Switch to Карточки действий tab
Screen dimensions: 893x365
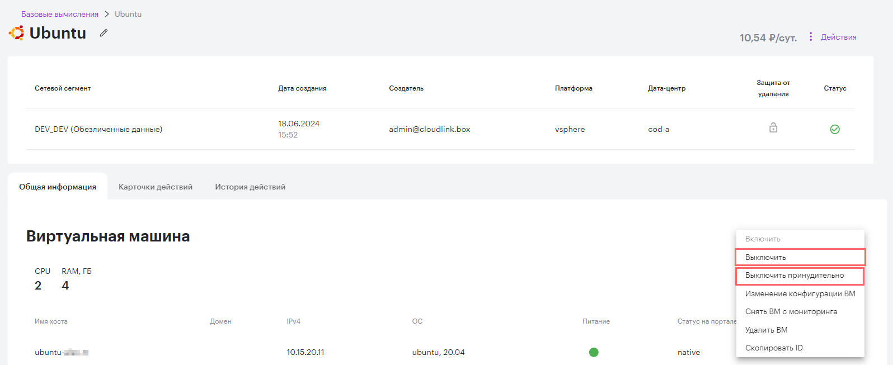pos(156,187)
